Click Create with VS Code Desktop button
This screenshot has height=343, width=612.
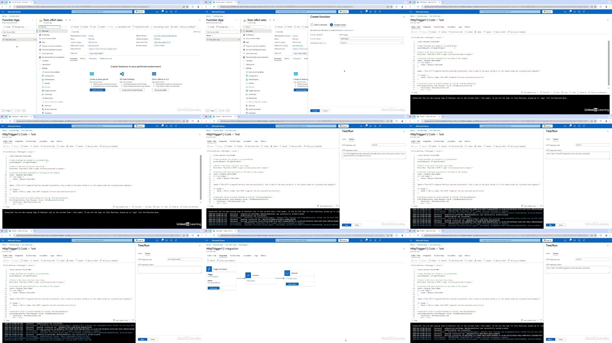[132, 90]
